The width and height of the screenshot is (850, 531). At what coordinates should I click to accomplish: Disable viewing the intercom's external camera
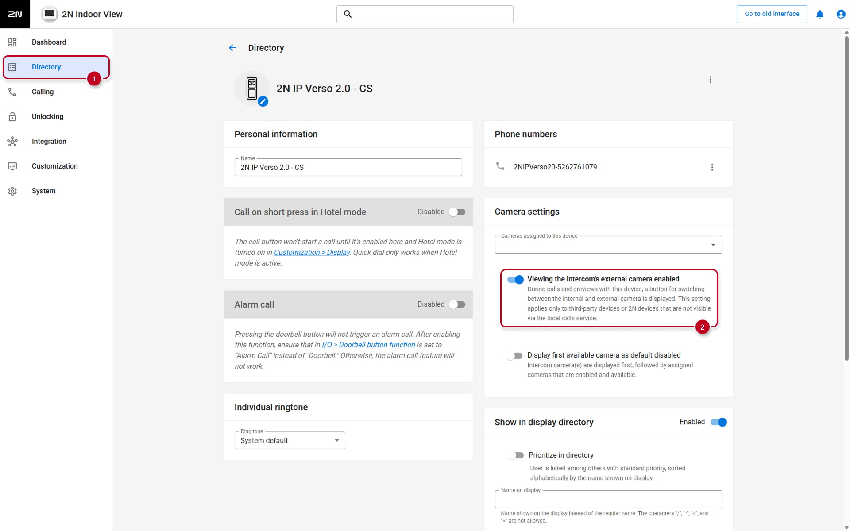tap(515, 280)
